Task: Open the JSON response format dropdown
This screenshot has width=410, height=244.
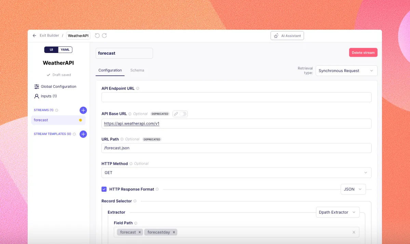Action: (x=353, y=189)
